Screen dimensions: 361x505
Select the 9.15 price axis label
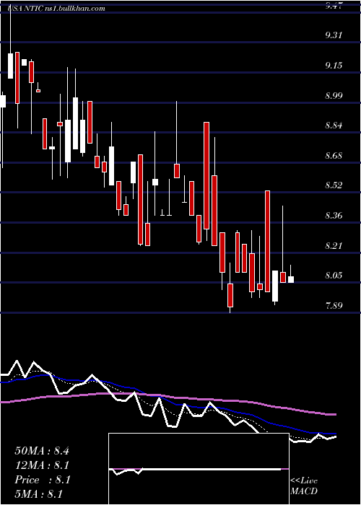334,66
